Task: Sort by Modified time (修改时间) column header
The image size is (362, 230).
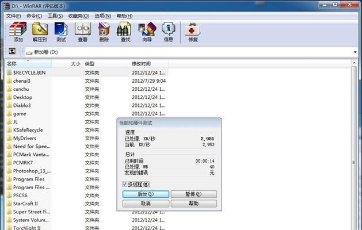Action: coord(149,64)
